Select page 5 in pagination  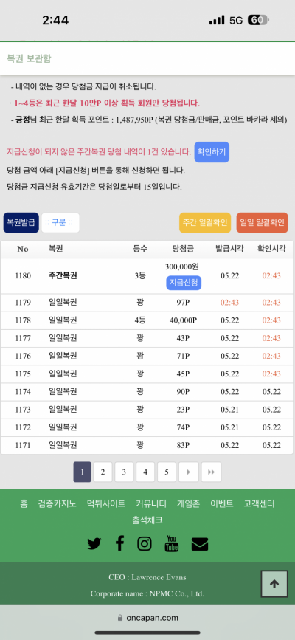coord(167,472)
